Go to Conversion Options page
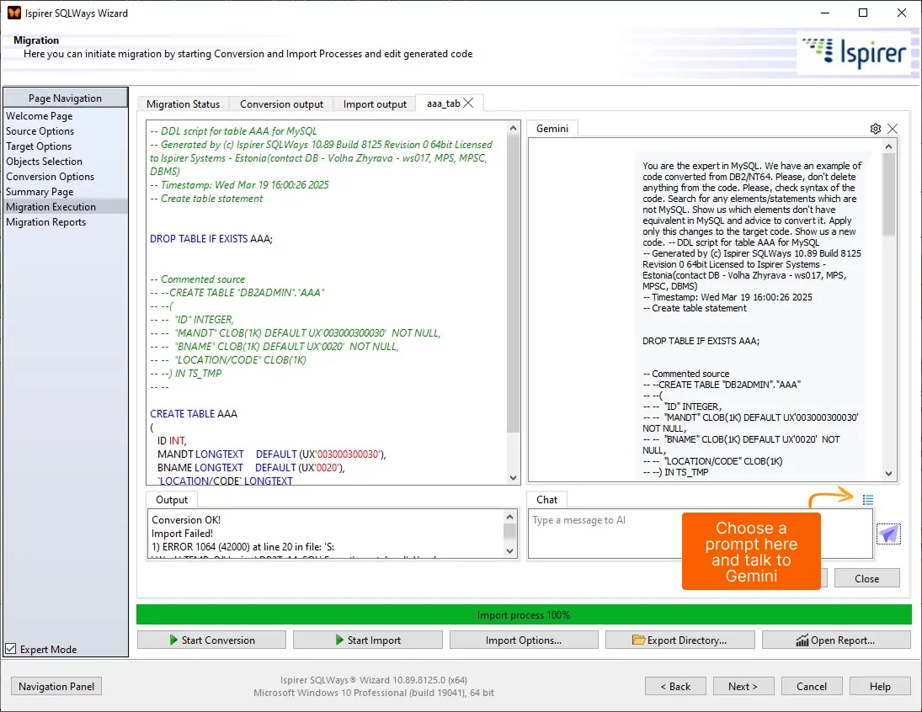The width and height of the screenshot is (922, 712). coord(50,177)
